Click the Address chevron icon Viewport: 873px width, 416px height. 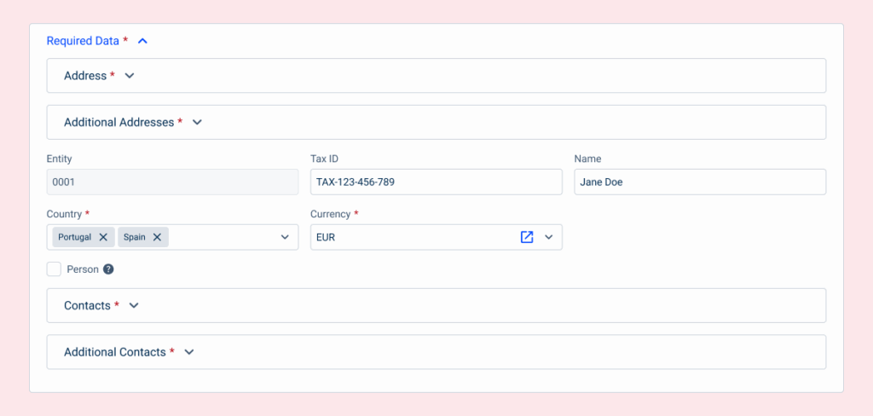coord(130,76)
